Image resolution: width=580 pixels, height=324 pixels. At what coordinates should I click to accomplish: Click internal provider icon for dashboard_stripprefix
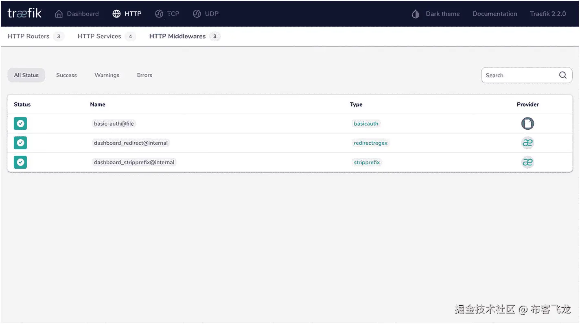click(527, 162)
